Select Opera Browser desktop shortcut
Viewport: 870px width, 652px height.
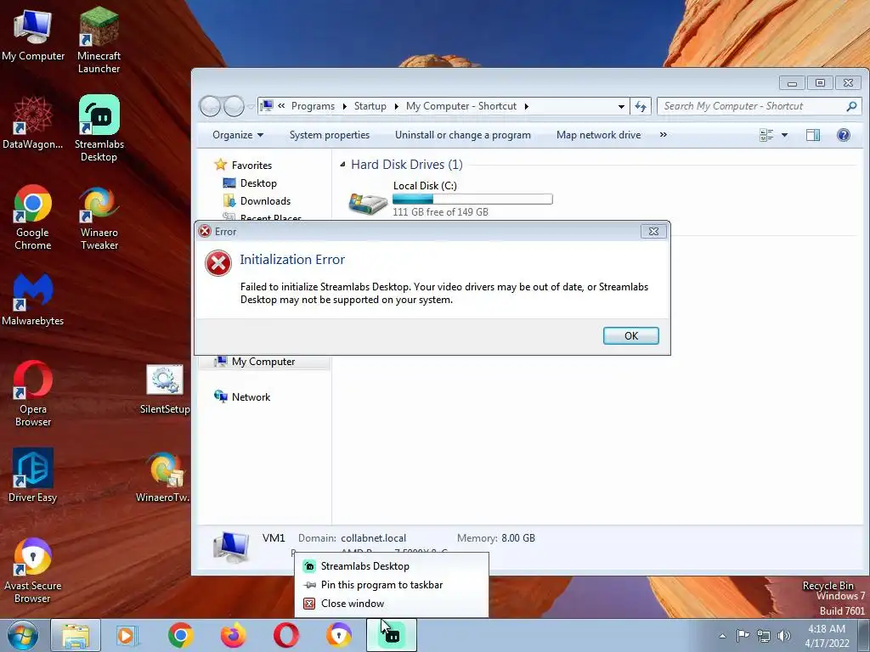coord(33,394)
